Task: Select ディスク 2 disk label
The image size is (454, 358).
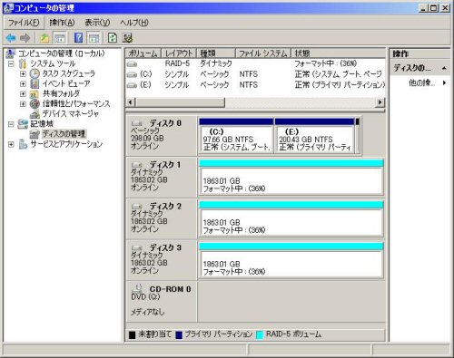Action: [162, 218]
